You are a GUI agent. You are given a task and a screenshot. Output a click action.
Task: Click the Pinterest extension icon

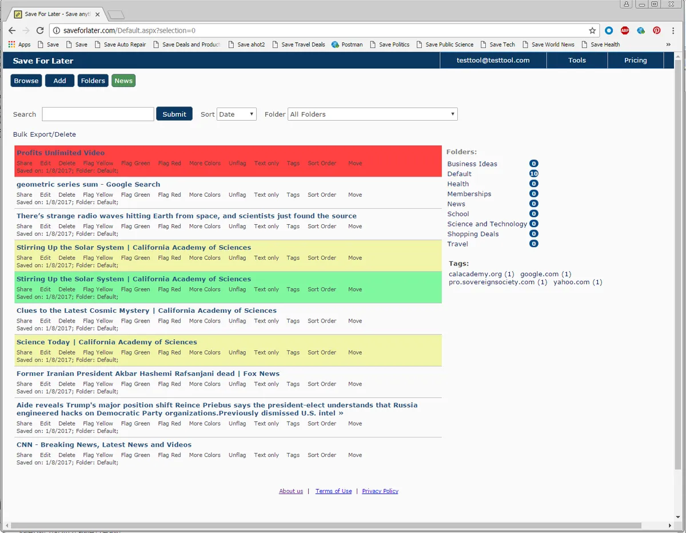point(657,30)
